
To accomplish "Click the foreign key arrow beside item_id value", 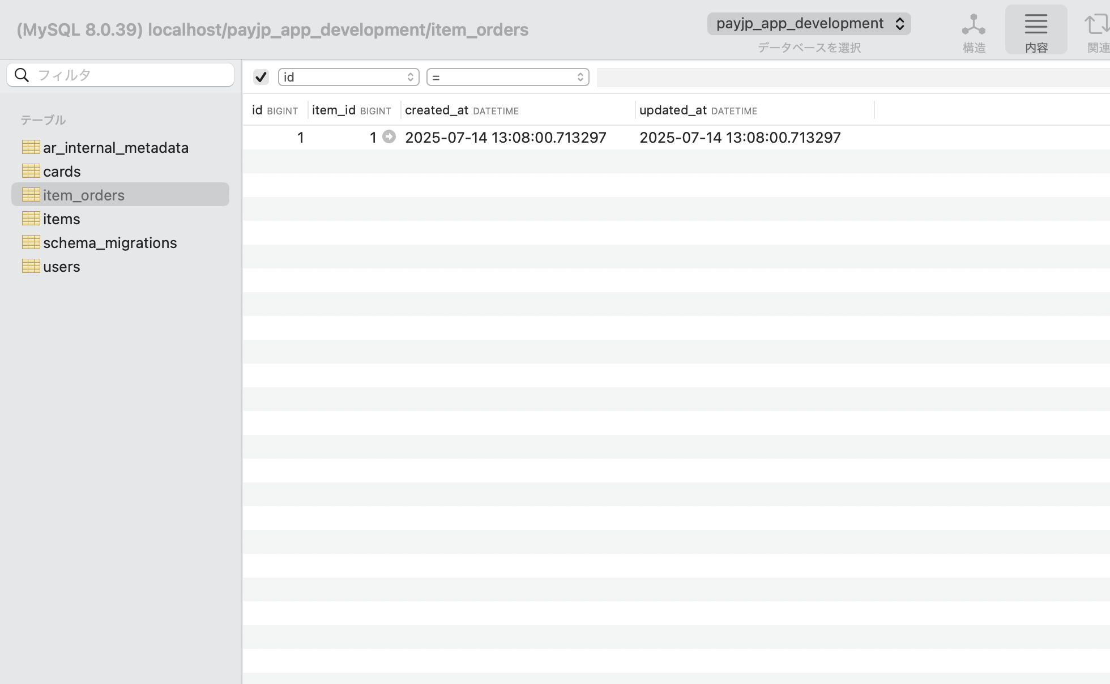I will point(389,137).
